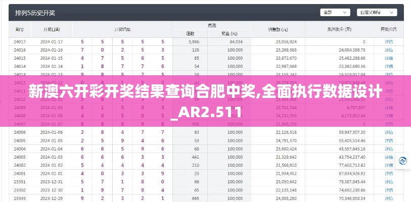Open 详情 link for period 24006

coord(388,133)
